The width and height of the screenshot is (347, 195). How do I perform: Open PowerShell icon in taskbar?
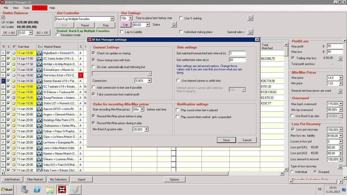point(37,189)
